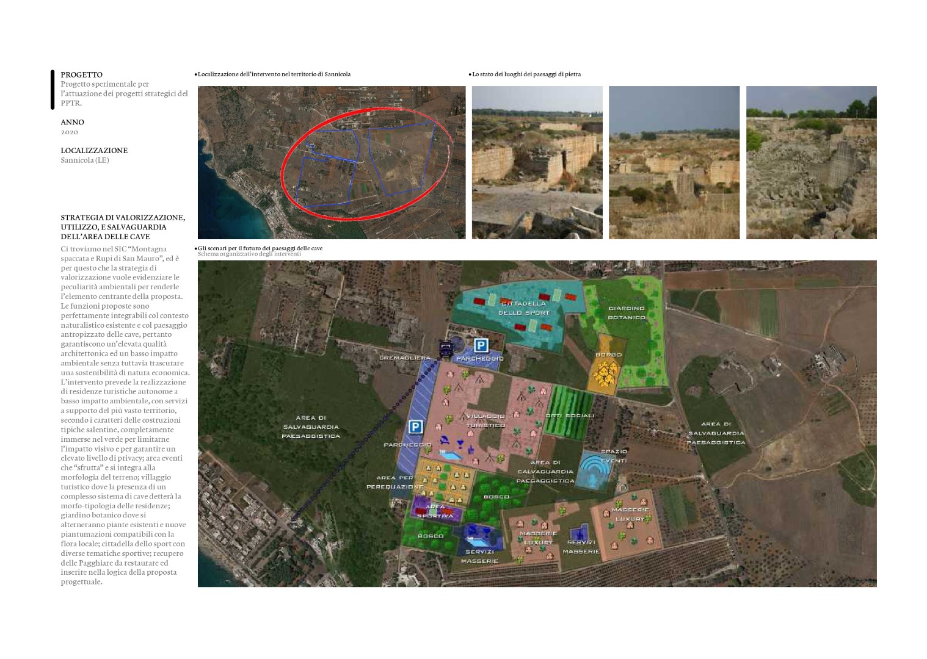Click the caption Lo stato dei luoghi
927x659 pixels.
[x=525, y=74]
